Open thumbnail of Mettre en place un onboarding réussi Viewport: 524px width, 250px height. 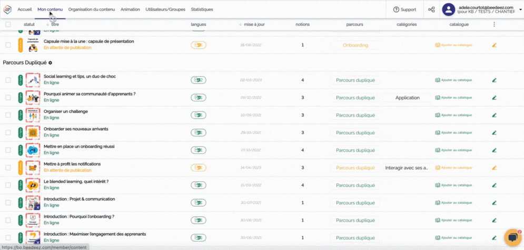[x=33, y=150]
